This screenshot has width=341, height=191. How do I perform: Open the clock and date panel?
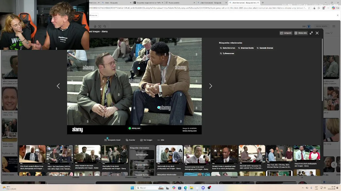[x=332, y=188]
